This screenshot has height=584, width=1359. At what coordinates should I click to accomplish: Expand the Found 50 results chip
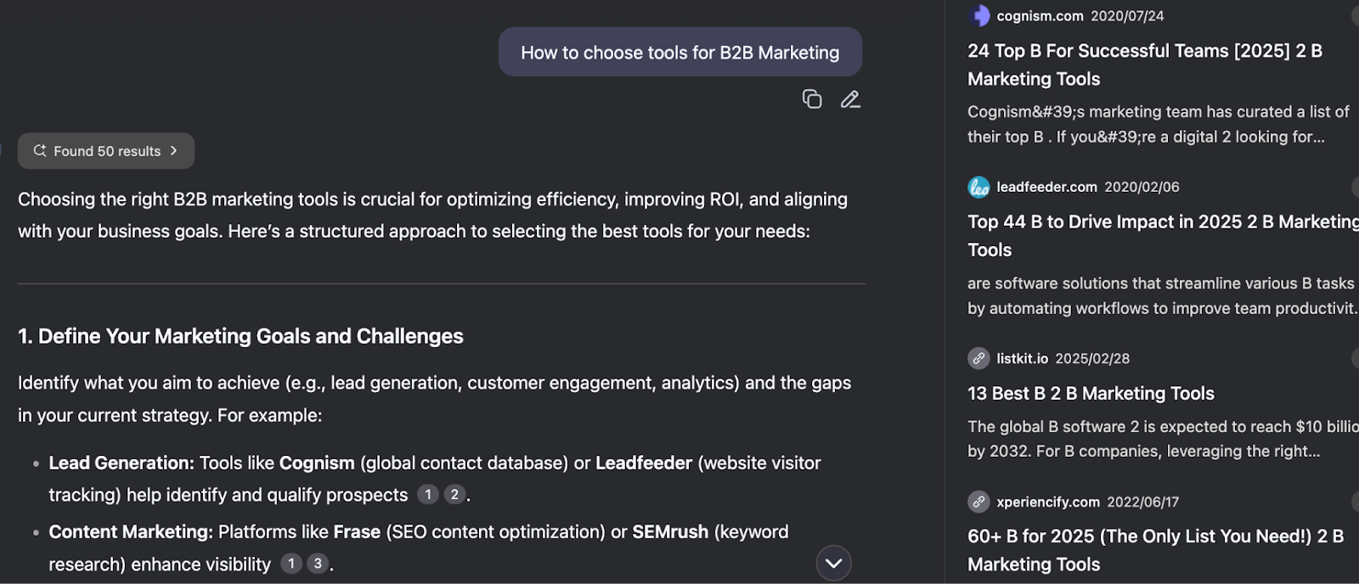tap(106, 151)
